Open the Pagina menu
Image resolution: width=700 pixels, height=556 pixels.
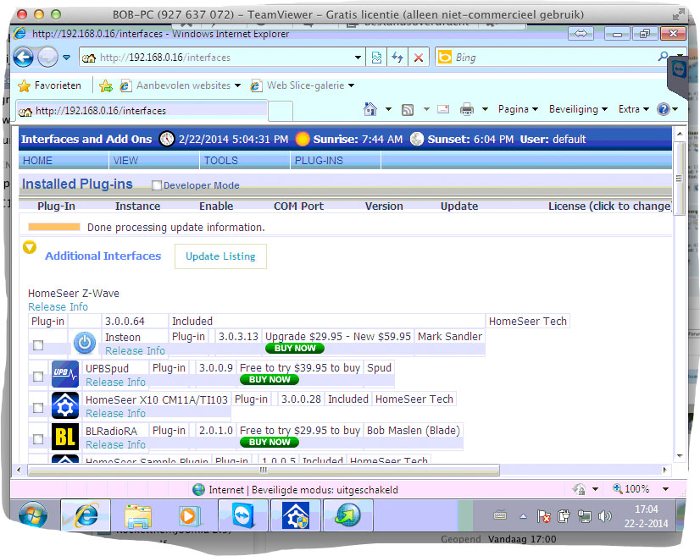click(518, 109)
